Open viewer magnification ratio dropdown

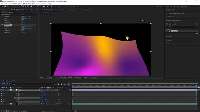coord(43,77)
